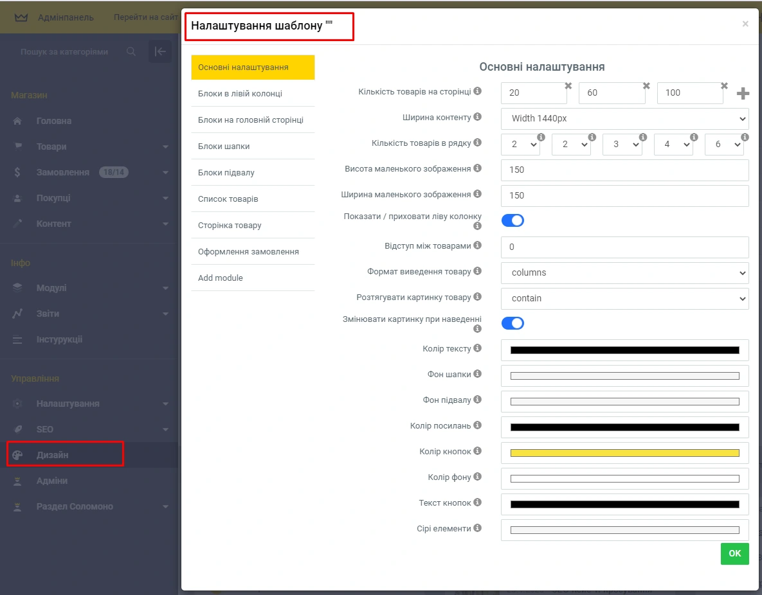Screen dimensions: 762x595
Task: Open the yellow Колір кнопок color swatch
Action: 624,452
